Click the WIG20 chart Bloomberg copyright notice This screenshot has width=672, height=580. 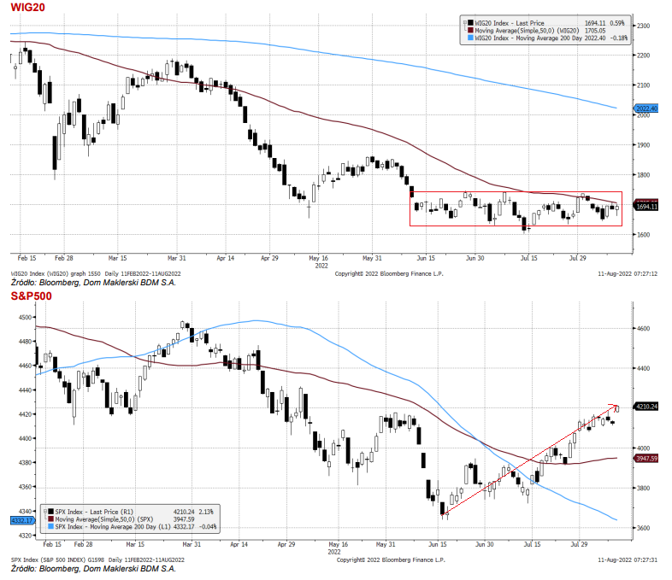389,273
